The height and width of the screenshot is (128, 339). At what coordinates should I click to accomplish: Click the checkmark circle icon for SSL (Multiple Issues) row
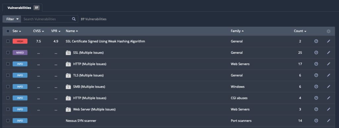click(x=316, y=52)
